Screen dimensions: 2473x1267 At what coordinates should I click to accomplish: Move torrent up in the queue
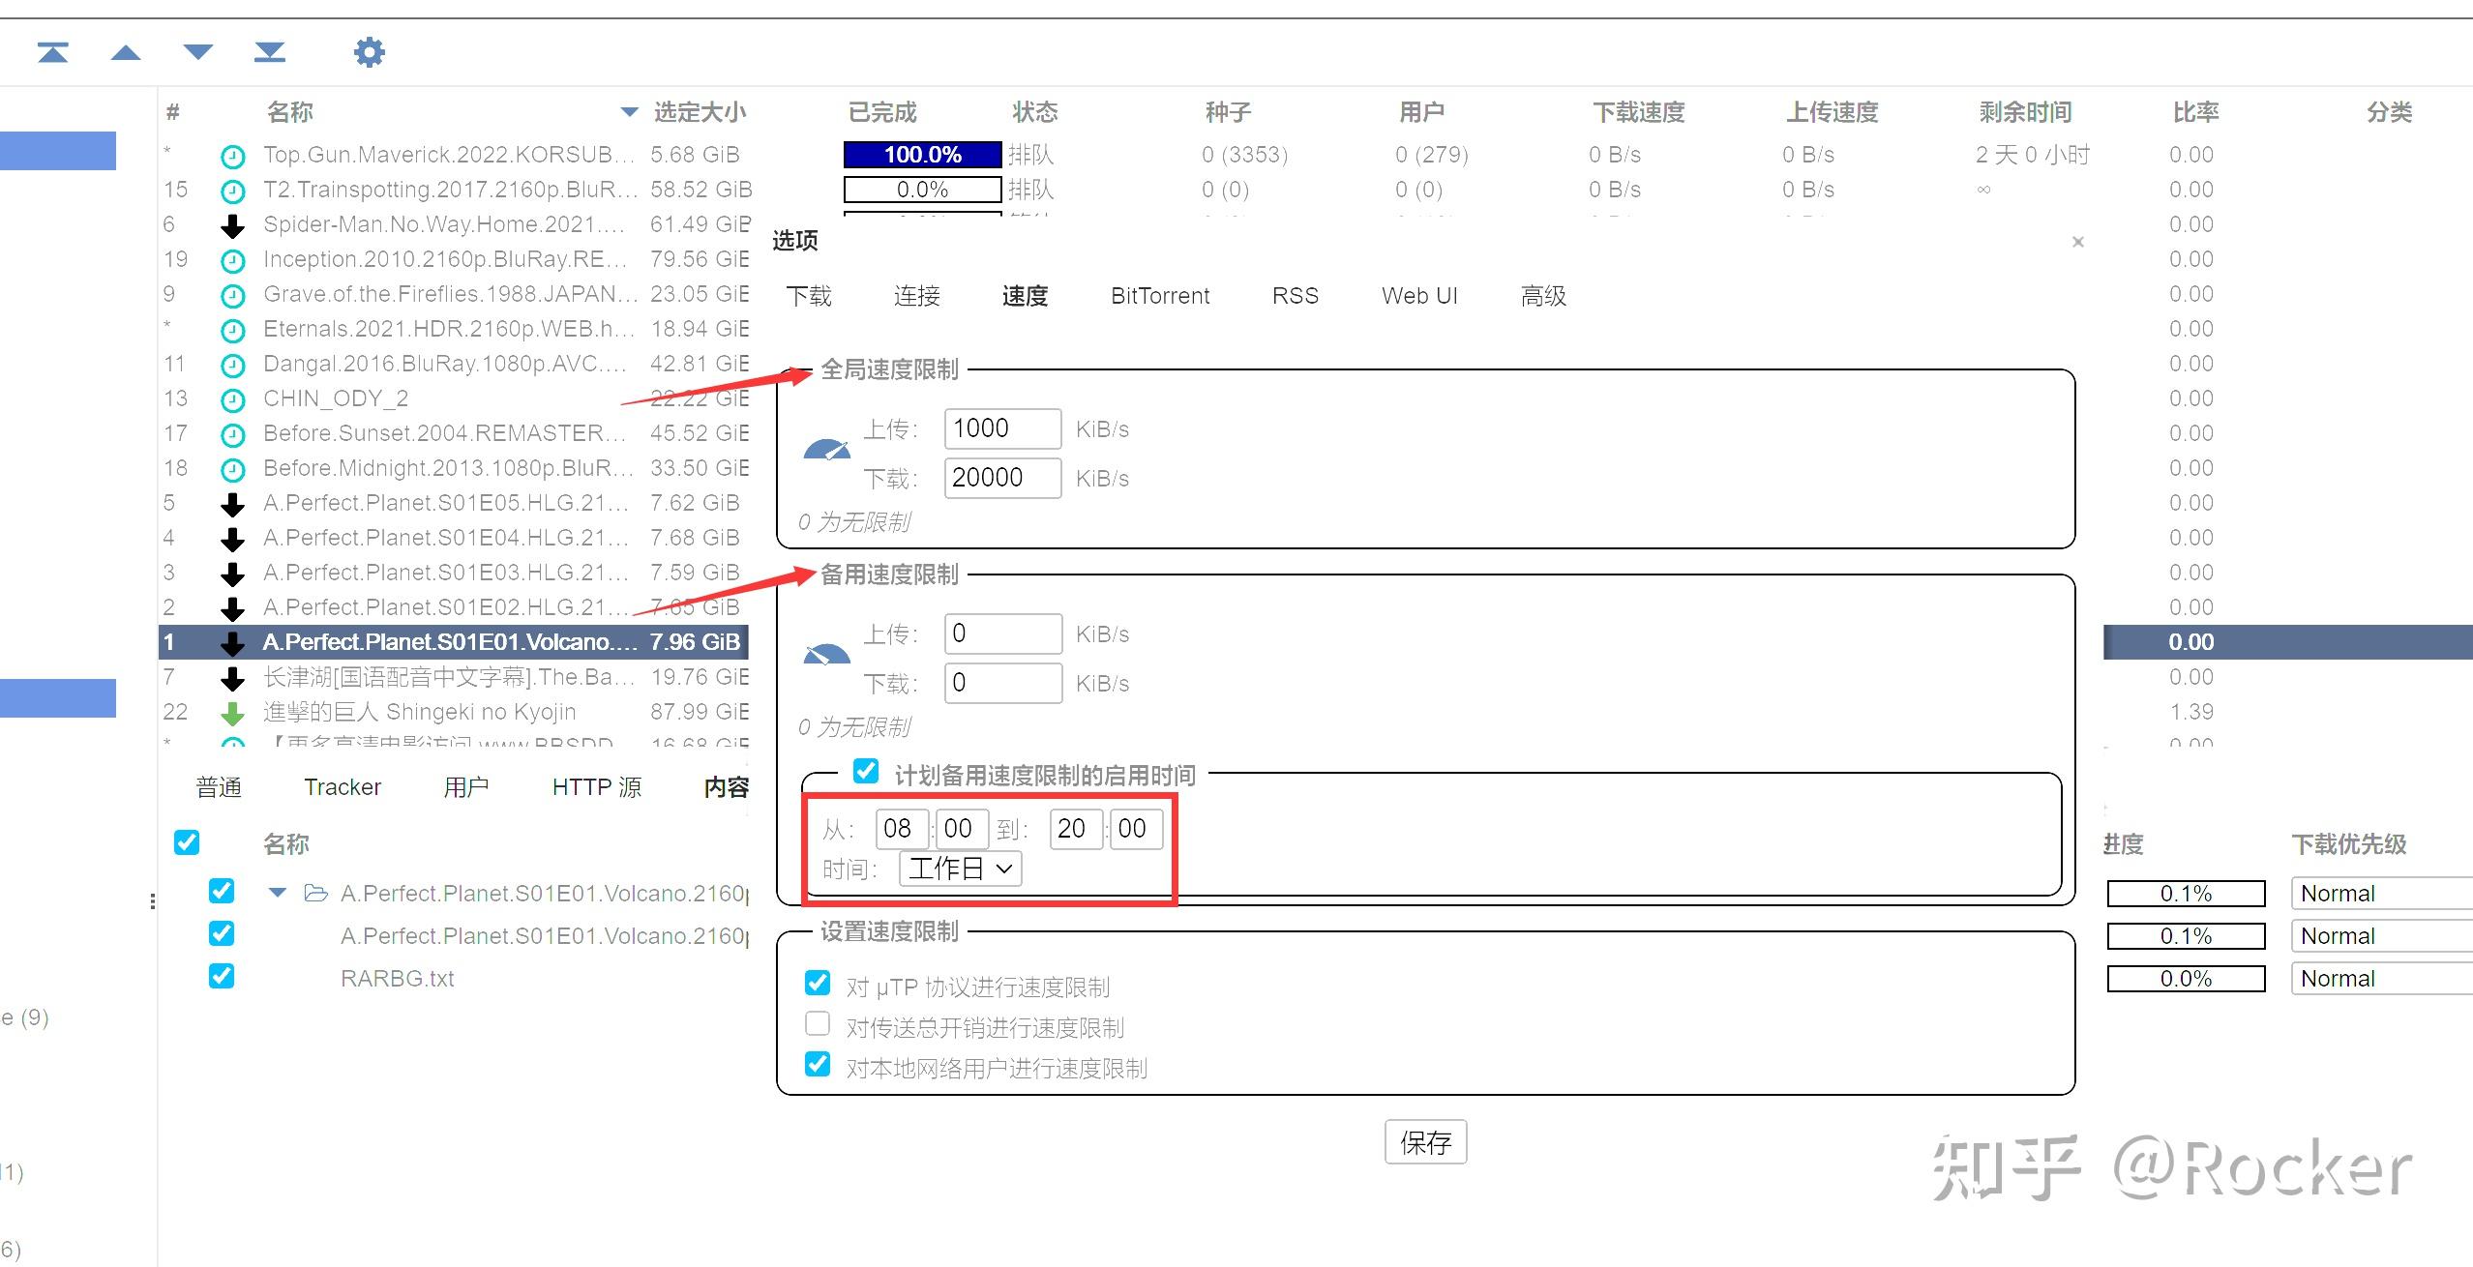tap(126, 51)
